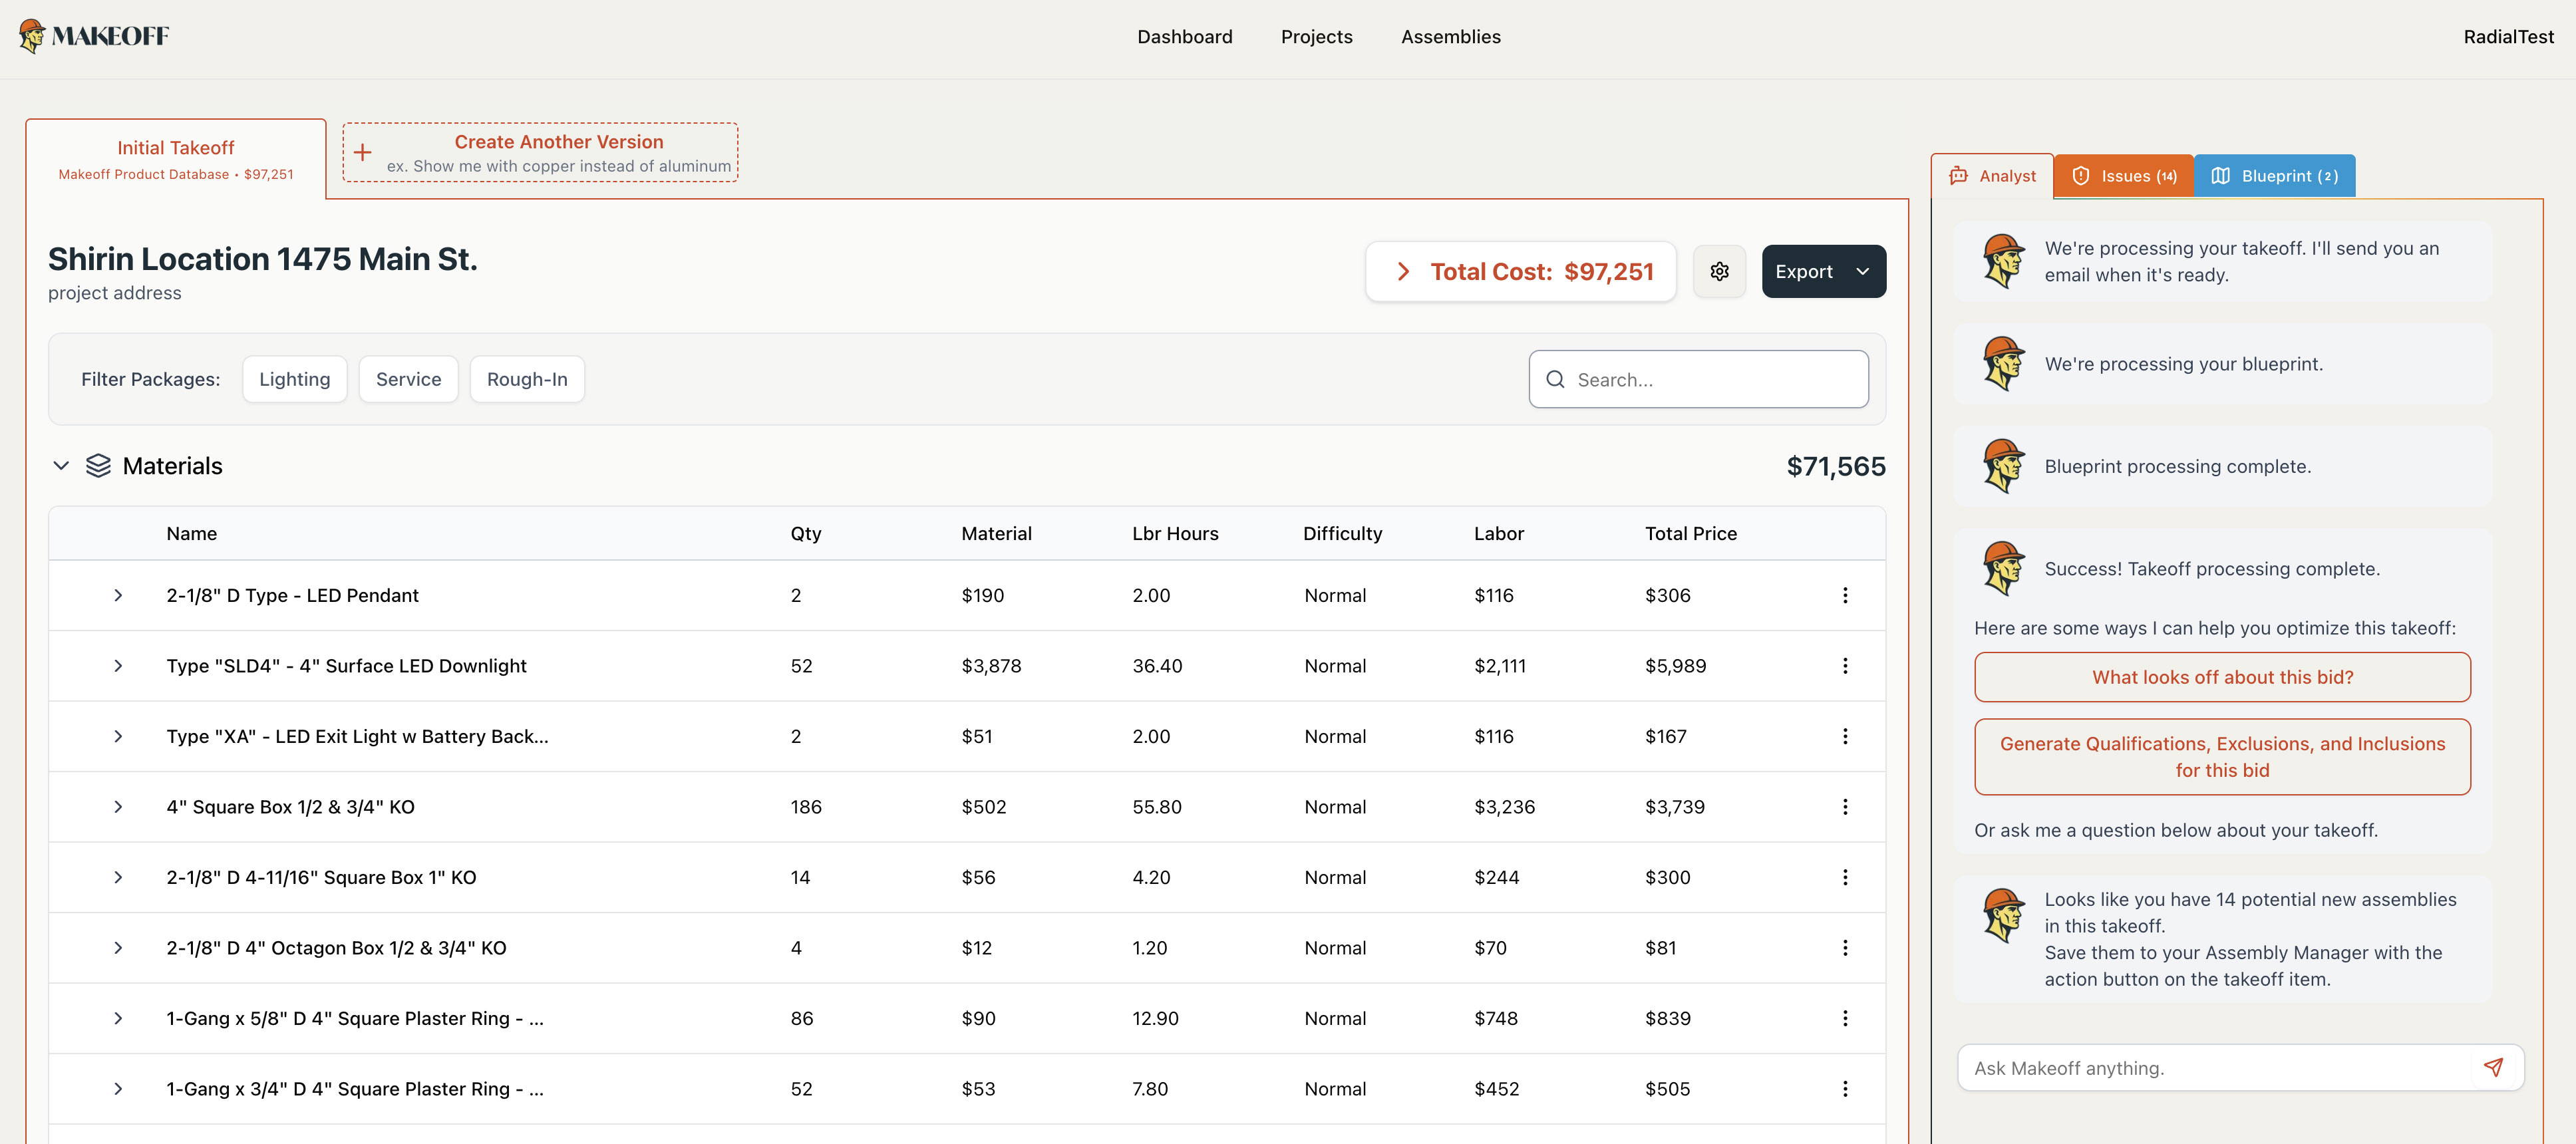Image resolution: width=2576 pixels, height=1144 pixels.
Task: Click What looks off about this bid
Action: (x=2223, y=677)
